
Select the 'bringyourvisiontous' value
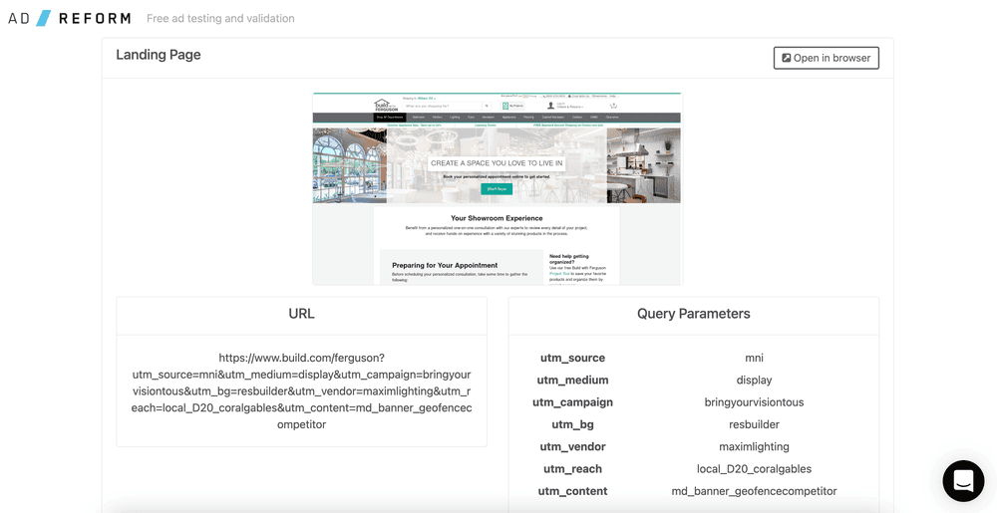(x=754, y=402)
